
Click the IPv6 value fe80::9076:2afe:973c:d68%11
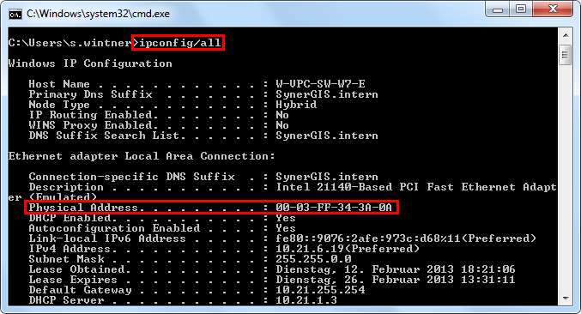pos(368,239)
